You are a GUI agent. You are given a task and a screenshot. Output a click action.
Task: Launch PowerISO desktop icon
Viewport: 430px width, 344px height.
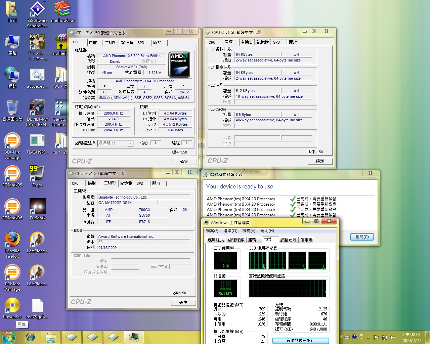[x=12, y=308]
